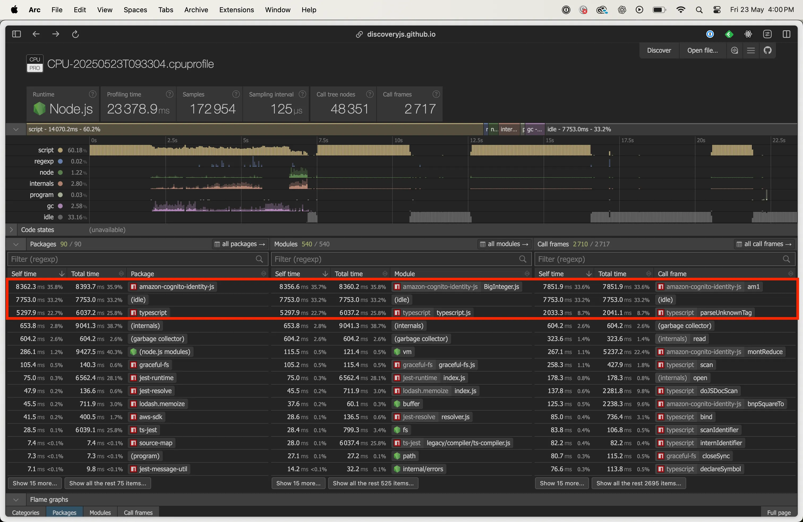
Task: Show help for Call frames card
Action: pyautogui.click(x=436, y=94)
